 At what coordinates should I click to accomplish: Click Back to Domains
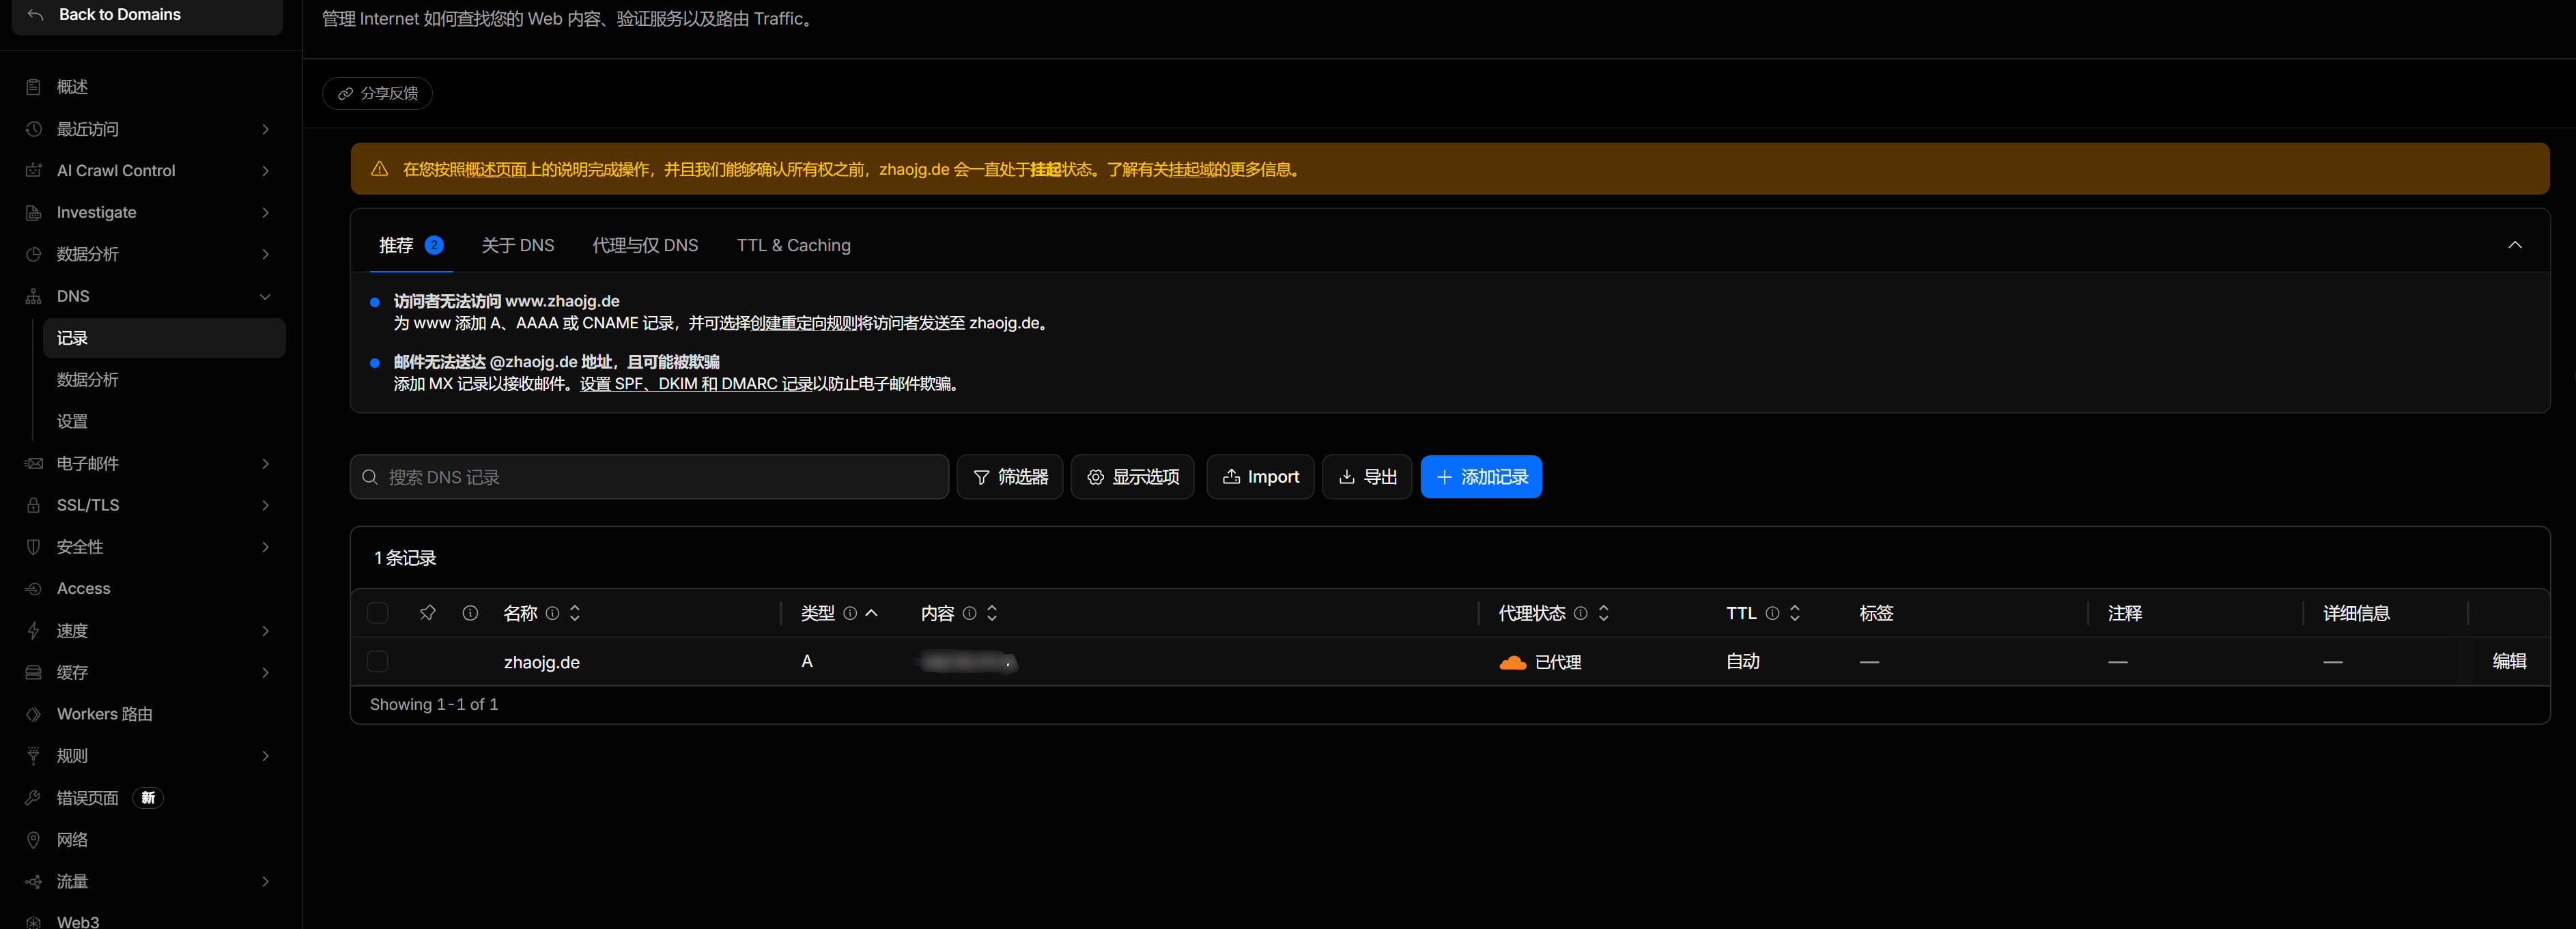click(x=147, y=15)
